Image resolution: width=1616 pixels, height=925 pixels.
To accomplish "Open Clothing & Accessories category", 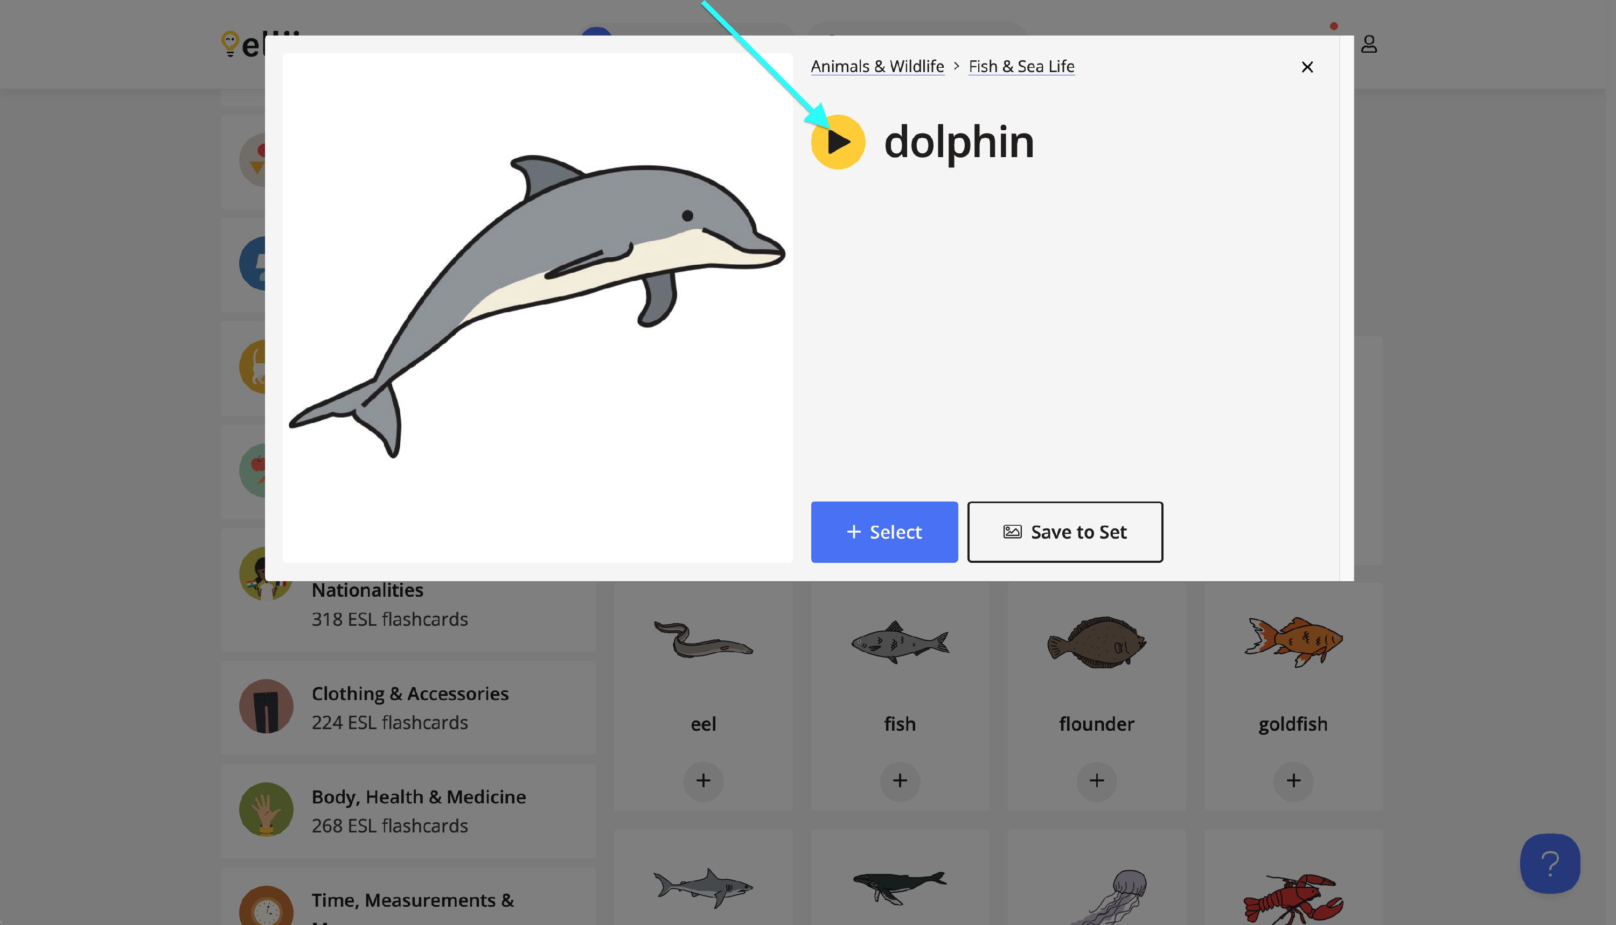I will [409, 707].
